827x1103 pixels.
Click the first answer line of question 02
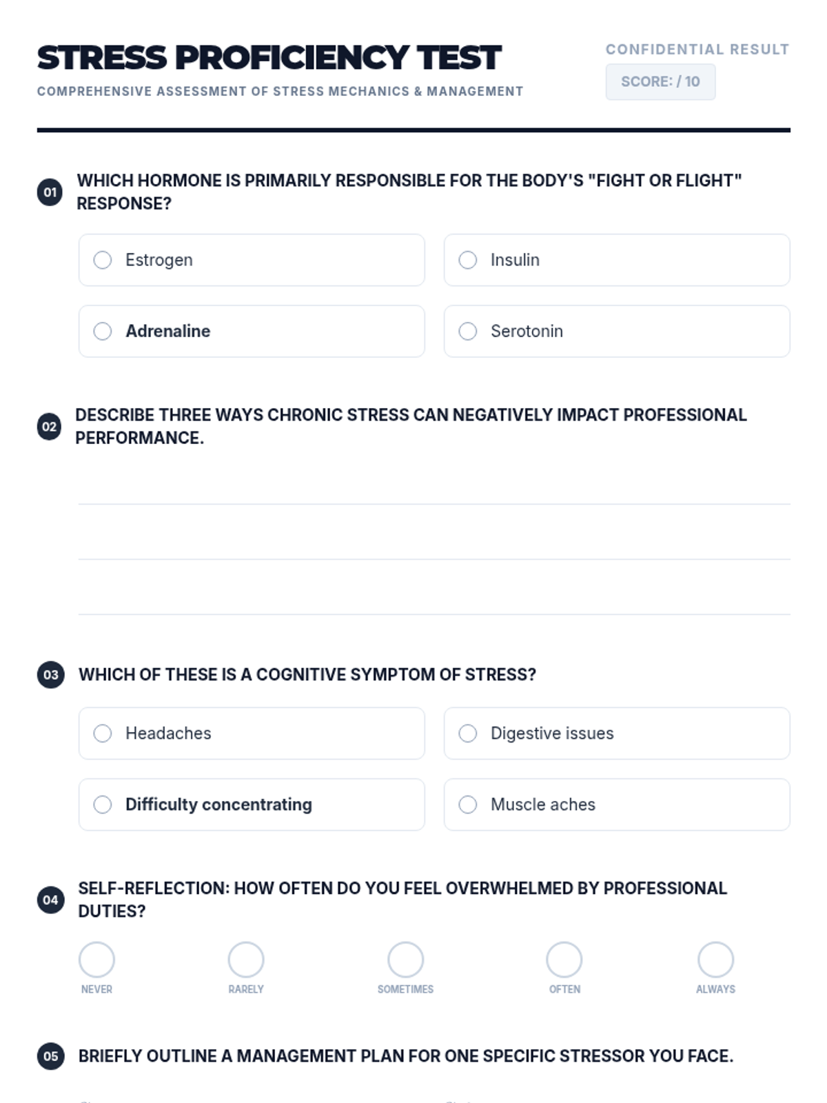tap(434, 491)
